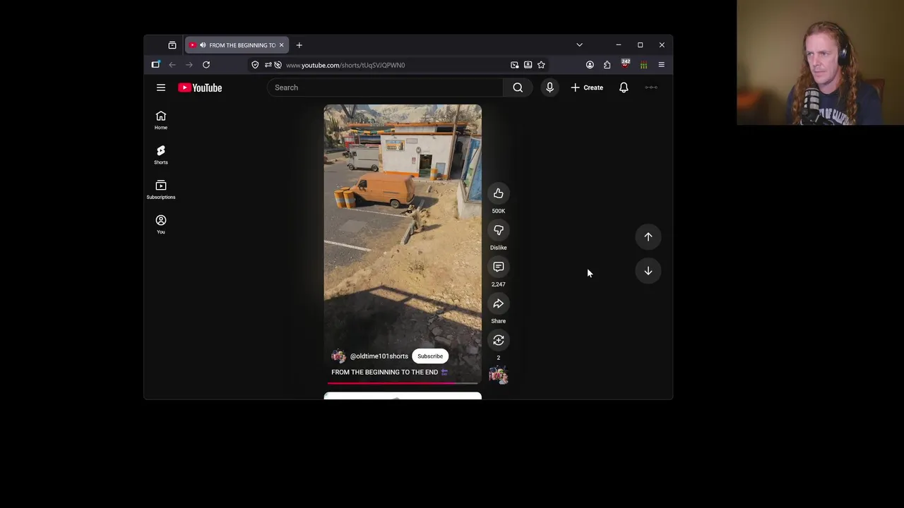904x508 pixels.
Task: Share this Short
Action: (x=499, y=303)
